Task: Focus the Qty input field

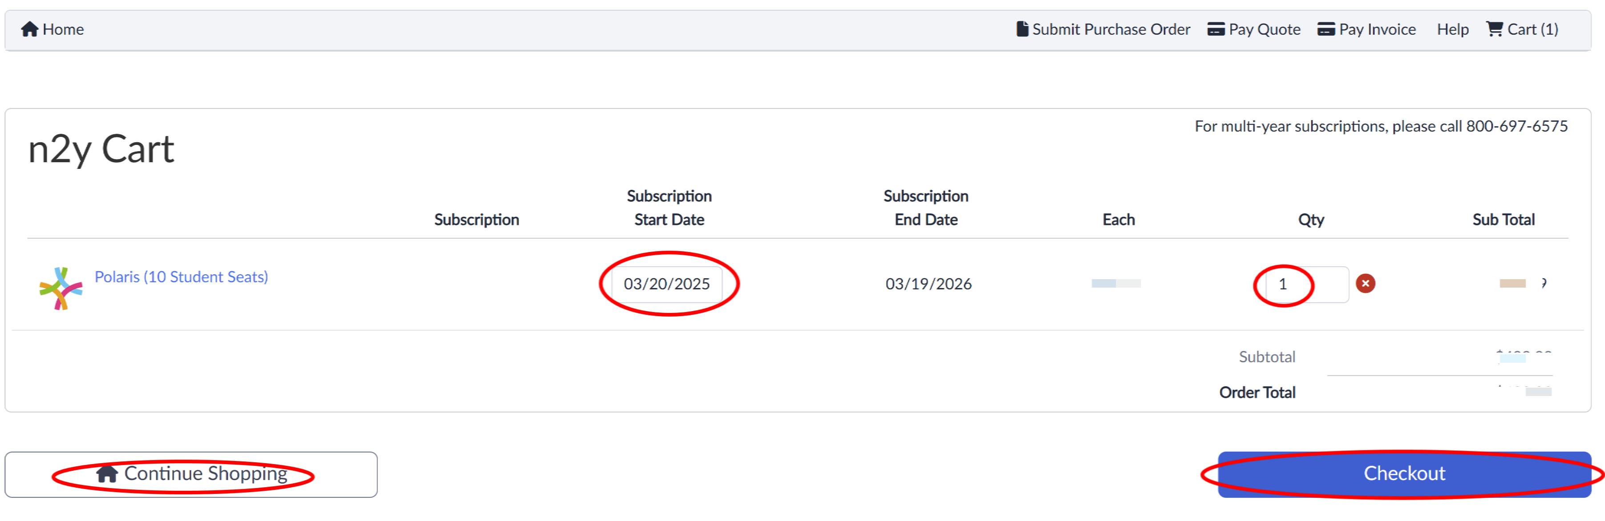Action: point(1307,285)
